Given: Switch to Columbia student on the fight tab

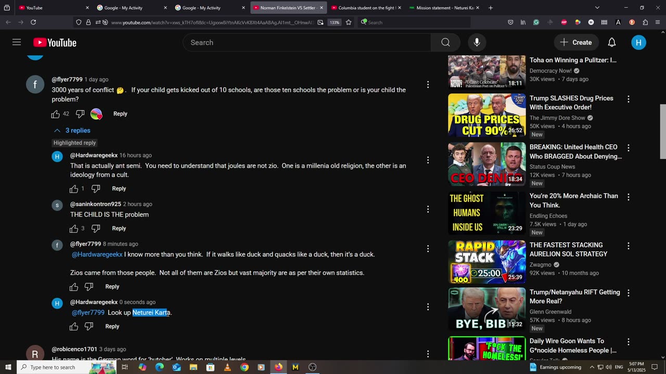Looking at the screenshot, I should (366, 8).
